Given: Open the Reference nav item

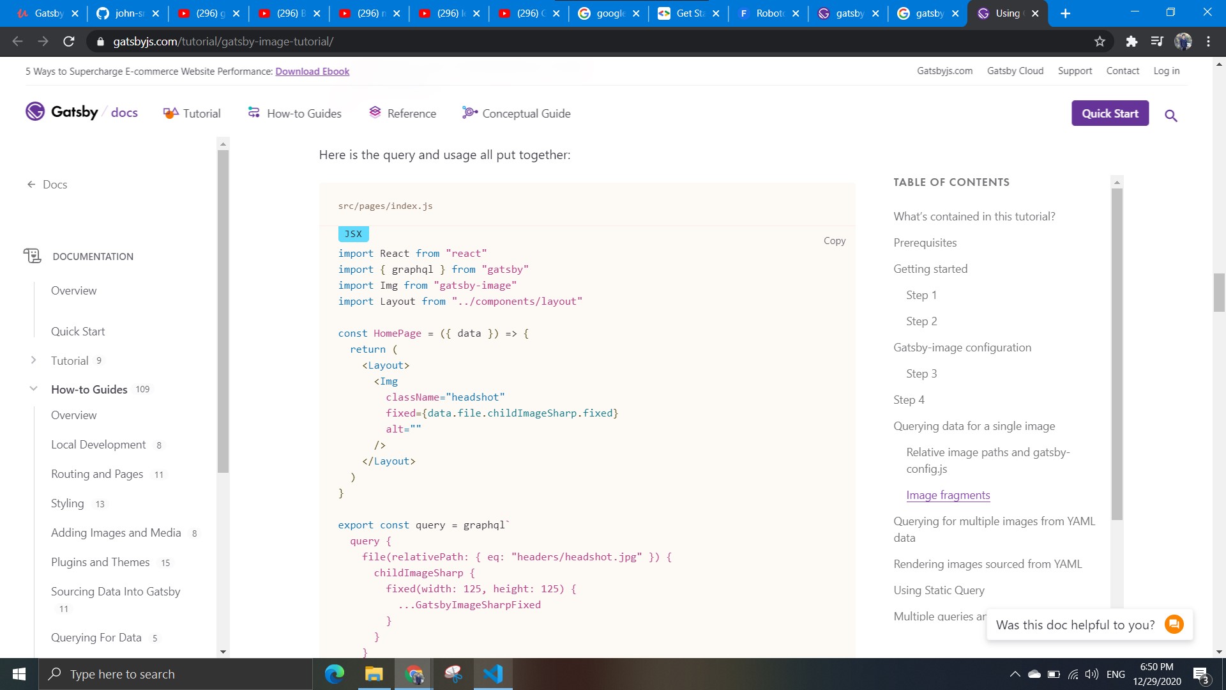Looking at the screenshot, I should [x=402, y=113].
